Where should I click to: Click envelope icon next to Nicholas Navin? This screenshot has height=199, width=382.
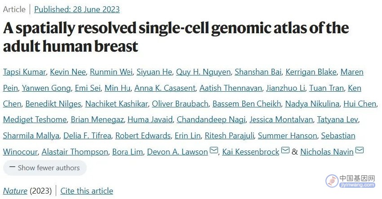360,150
